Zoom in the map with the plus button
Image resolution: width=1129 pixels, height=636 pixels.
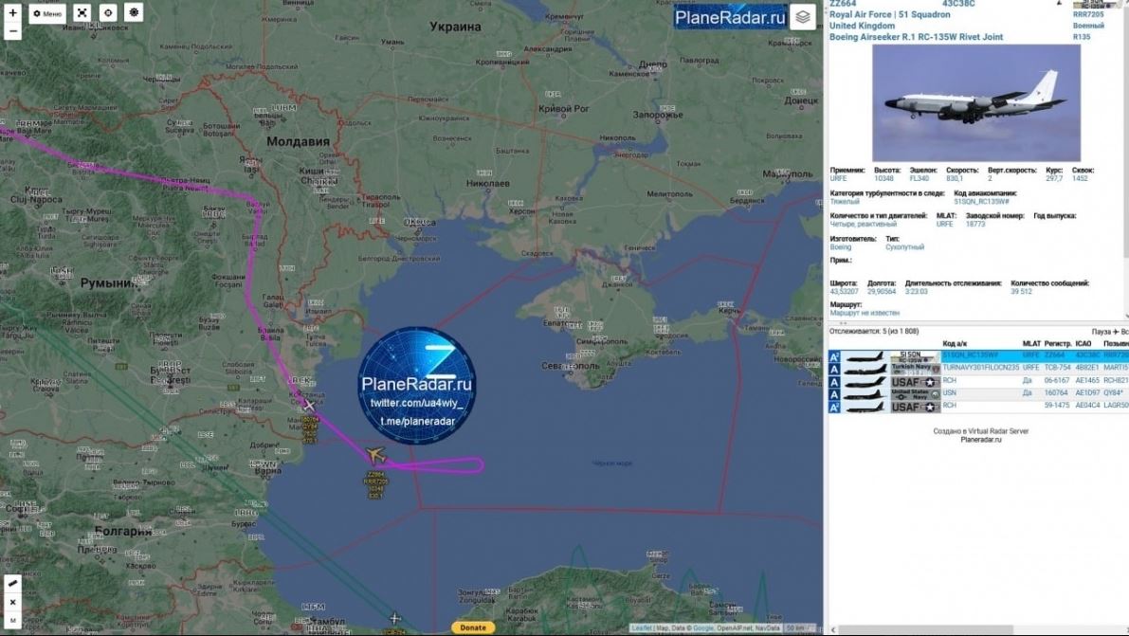click(x=12, y=12)
